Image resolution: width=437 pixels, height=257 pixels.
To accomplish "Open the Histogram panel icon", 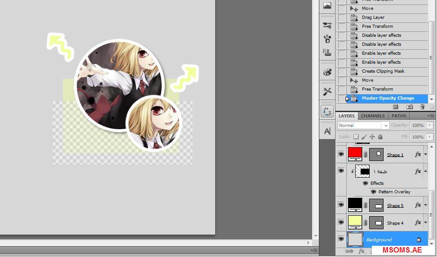I will tap(327, 6).
